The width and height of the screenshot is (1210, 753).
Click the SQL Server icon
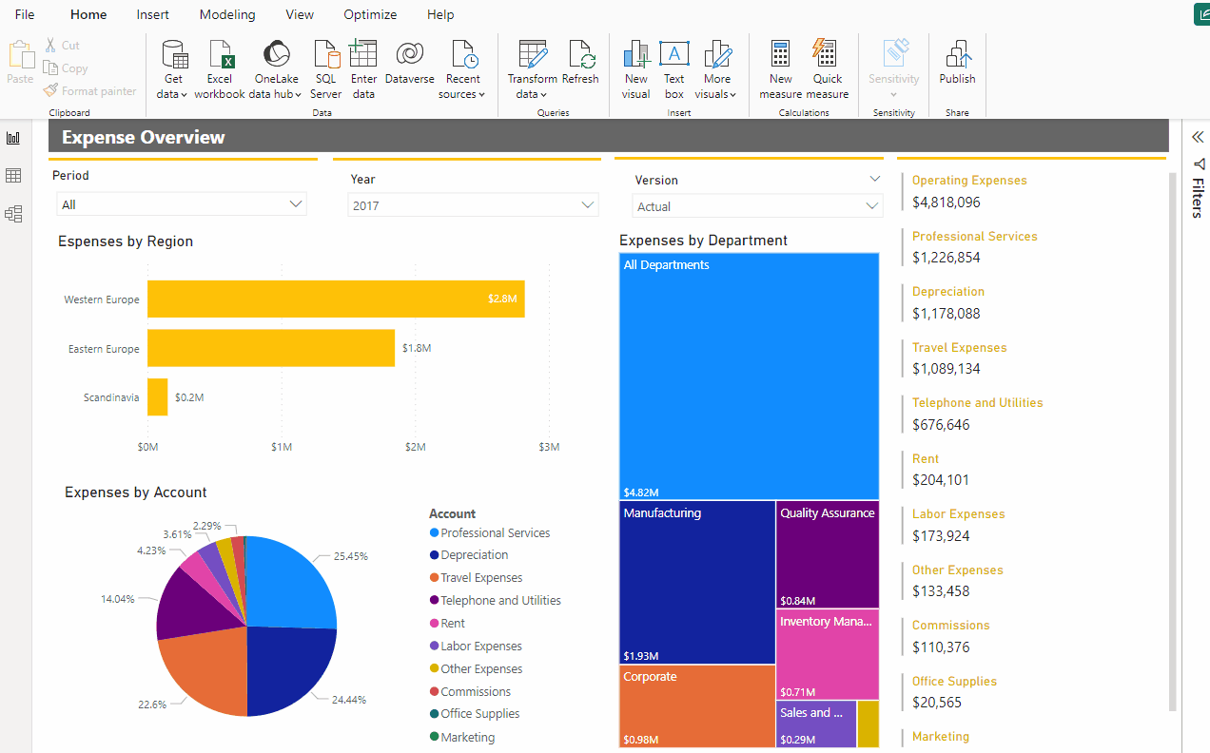pos(325,56)
